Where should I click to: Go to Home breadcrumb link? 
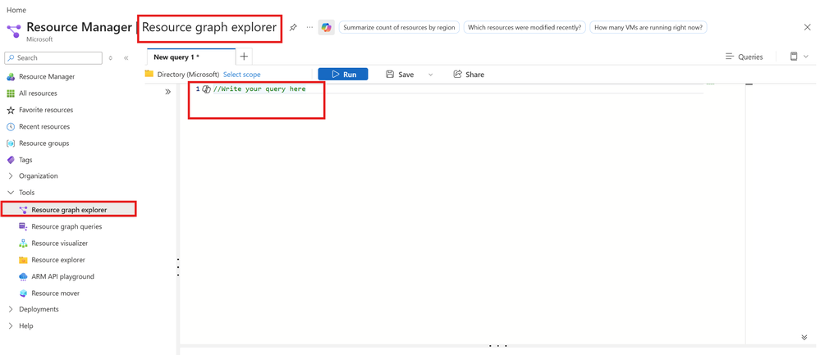click(16, 10)
